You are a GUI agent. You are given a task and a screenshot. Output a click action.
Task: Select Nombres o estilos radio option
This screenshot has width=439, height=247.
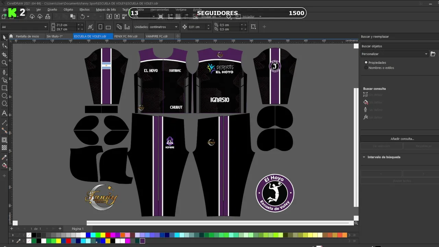[366, 68]
